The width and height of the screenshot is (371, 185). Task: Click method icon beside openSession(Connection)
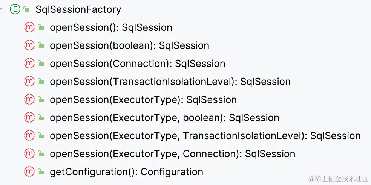pos(29,64)
